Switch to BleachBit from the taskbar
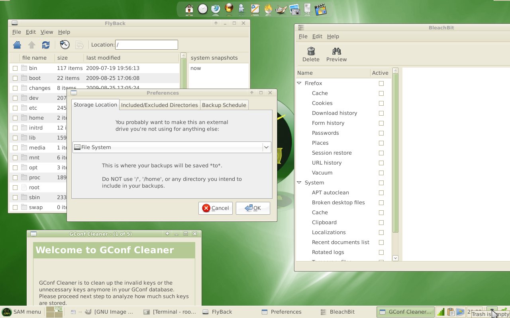 point(338,312)
